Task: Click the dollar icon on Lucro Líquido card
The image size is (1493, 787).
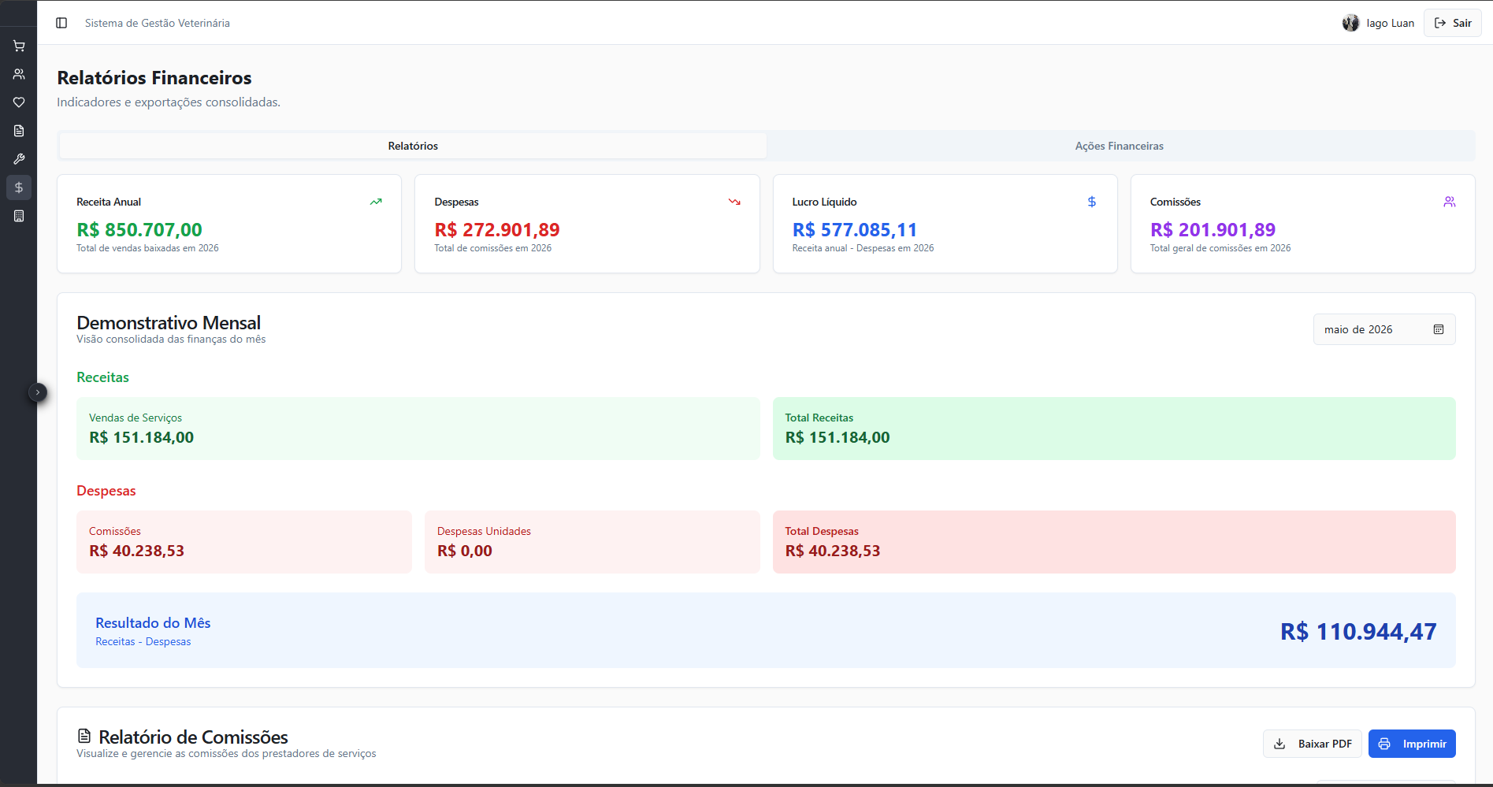Action: (1092, 202)
